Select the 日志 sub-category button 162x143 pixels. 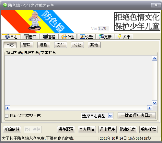point(10,45)
